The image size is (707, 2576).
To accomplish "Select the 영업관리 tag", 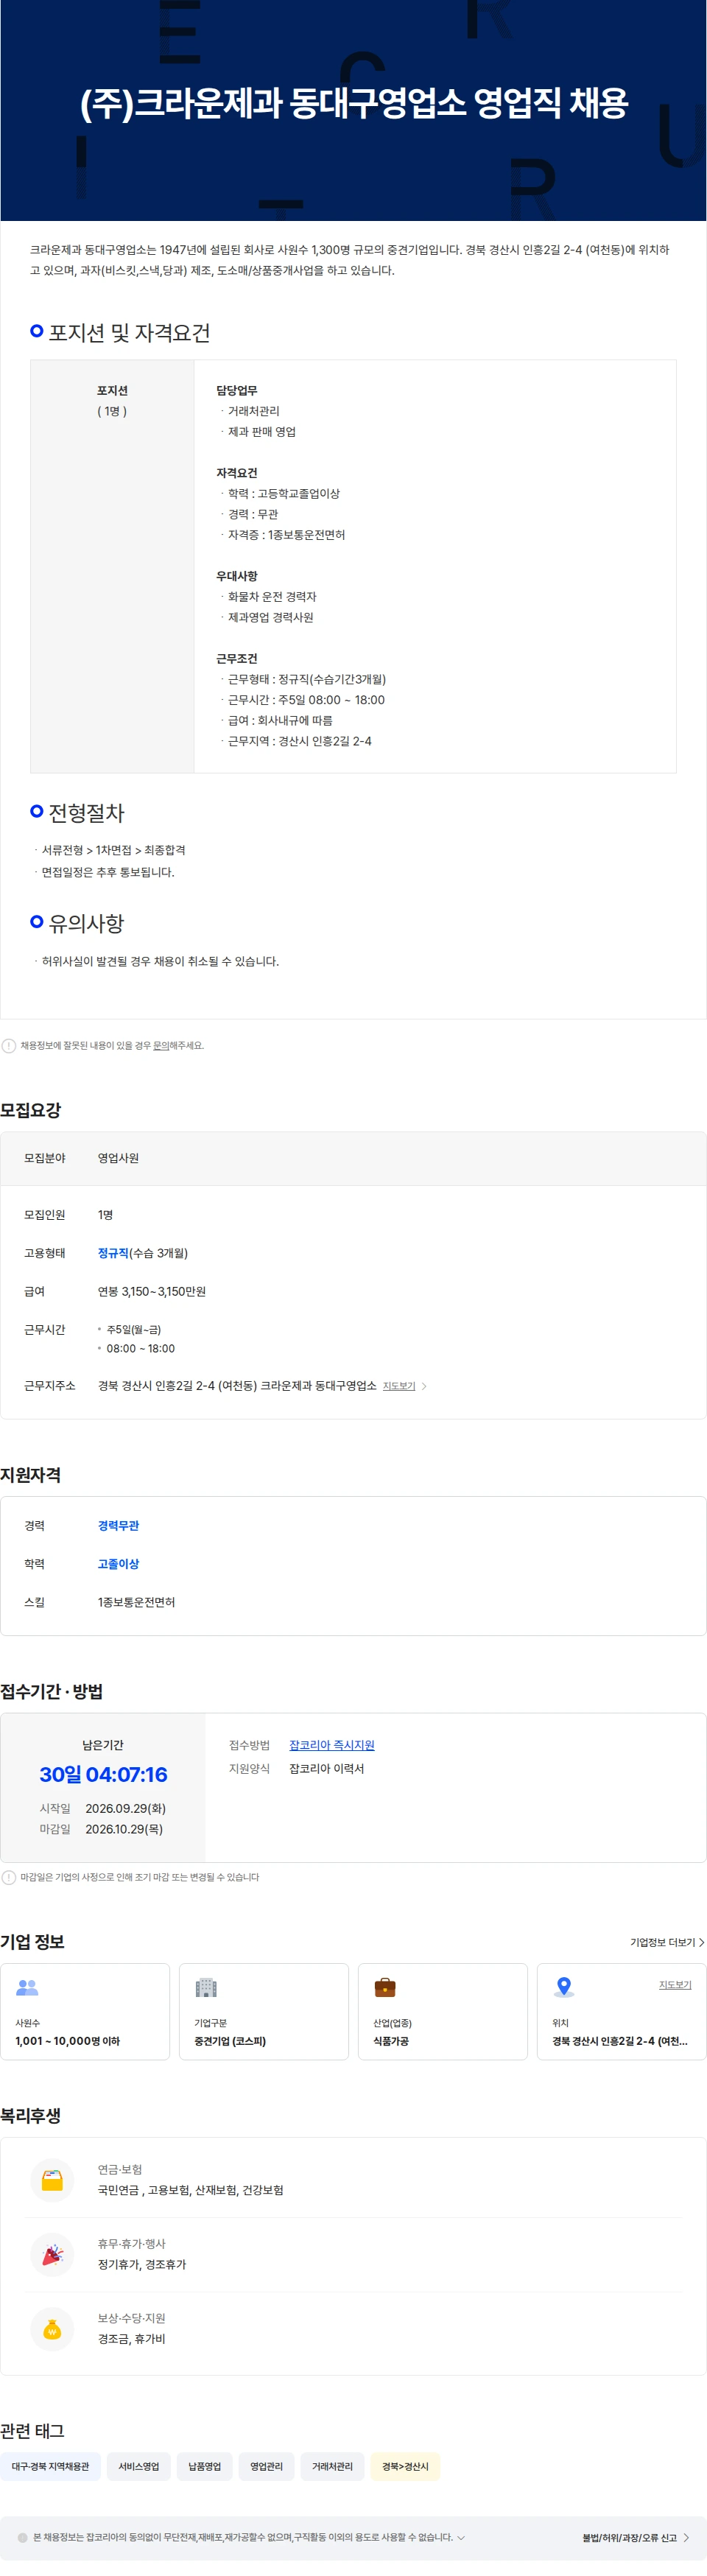I will click(x=266, y=2467).
